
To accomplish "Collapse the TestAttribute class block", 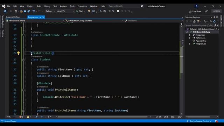I will (x=23, y=35).
